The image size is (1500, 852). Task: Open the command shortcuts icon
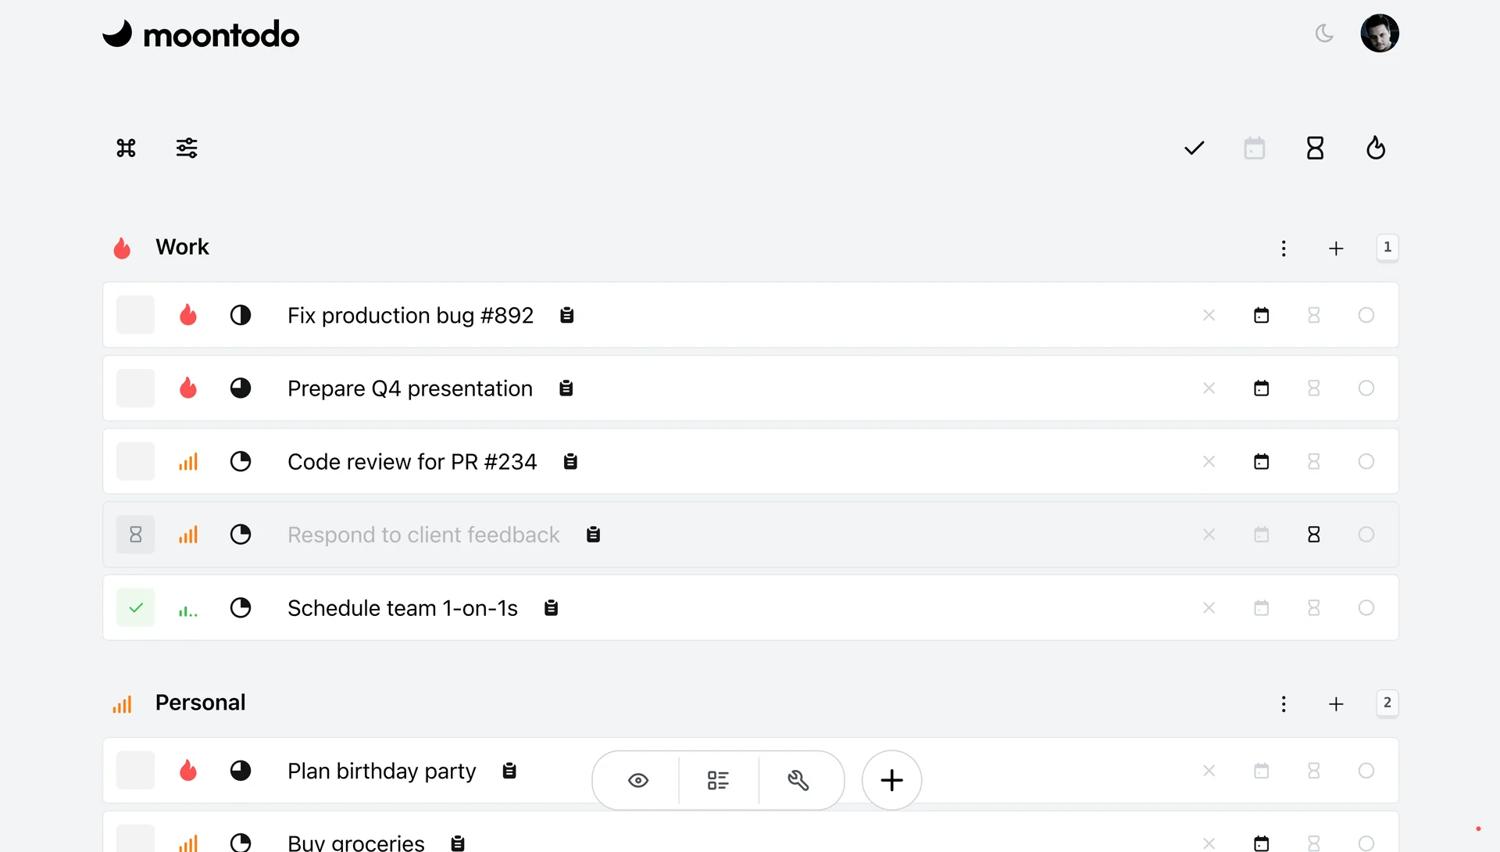[126, 148]
